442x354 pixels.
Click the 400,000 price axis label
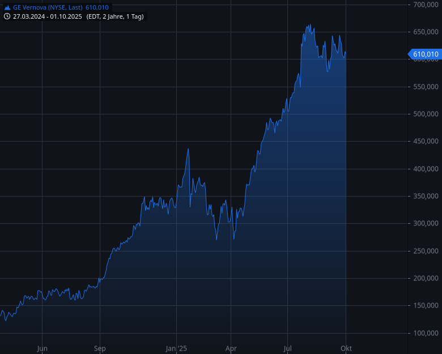click(424, 169)
